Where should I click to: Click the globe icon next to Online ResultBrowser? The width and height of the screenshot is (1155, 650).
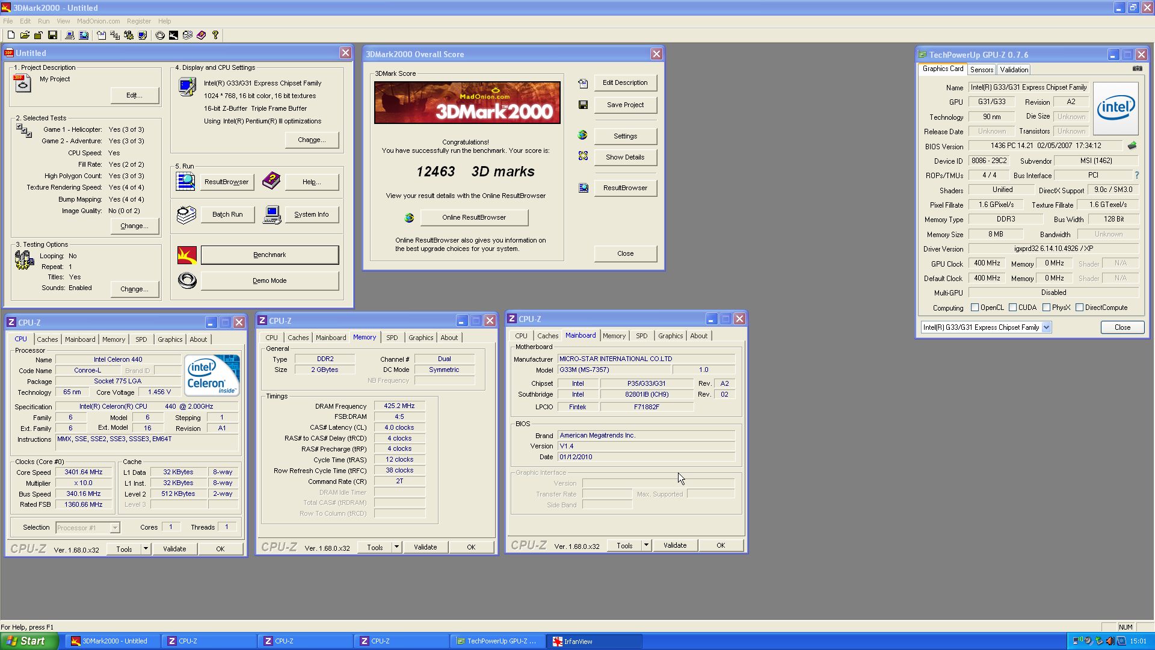[x=409, y=218]
